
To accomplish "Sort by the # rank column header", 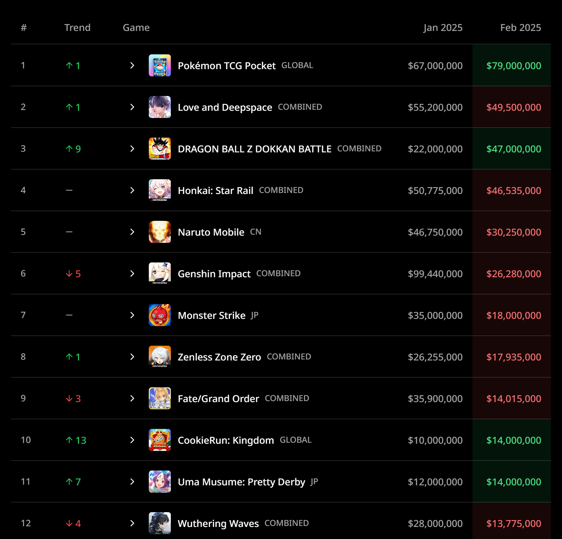I will 23,28.
